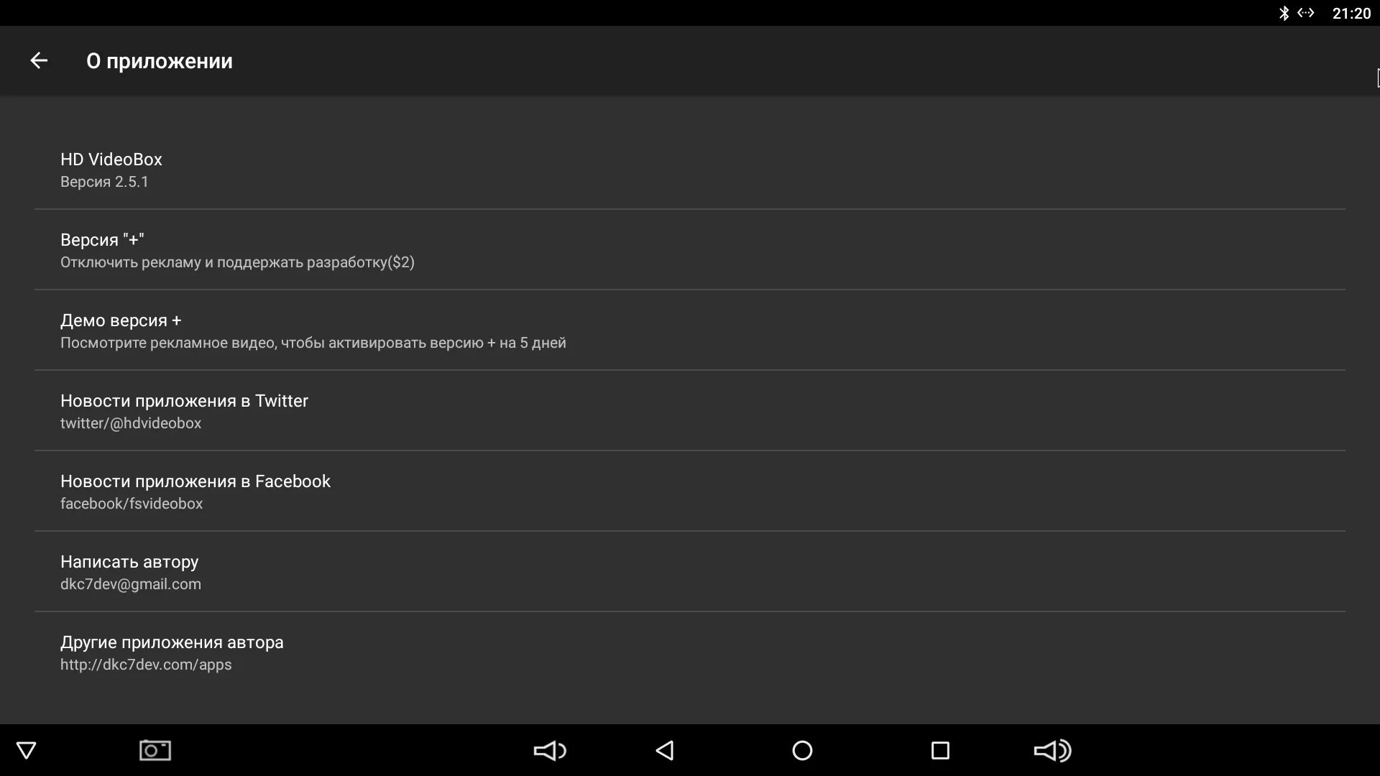Tap the circular Home button
This screenshot has height=776, width=1380.
coord(802,751)
